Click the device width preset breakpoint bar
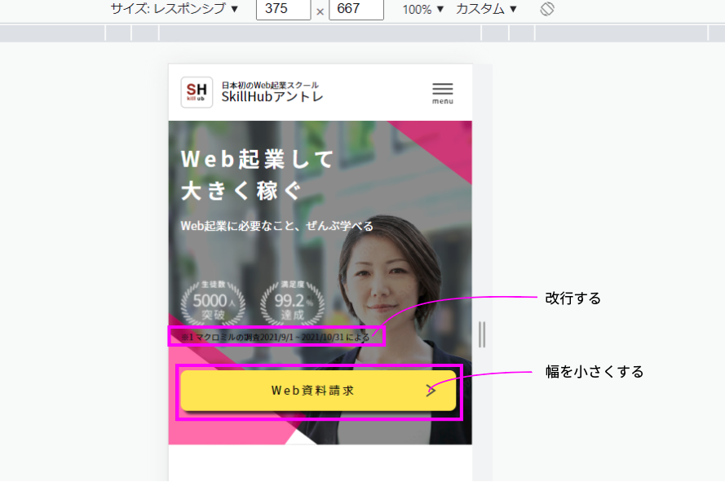This screenshot has height=482, width=725. point(362,33)
